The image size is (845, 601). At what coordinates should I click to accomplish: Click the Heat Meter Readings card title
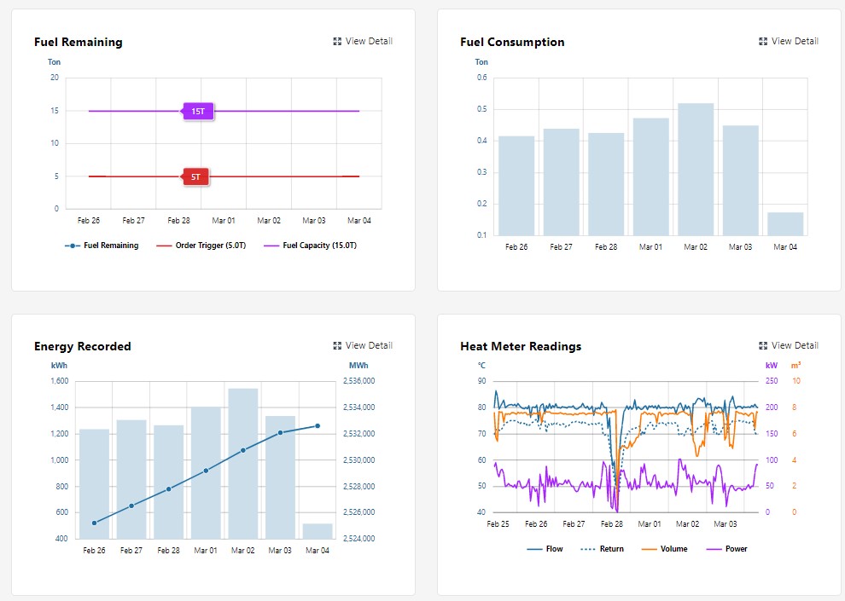[521, 346]
